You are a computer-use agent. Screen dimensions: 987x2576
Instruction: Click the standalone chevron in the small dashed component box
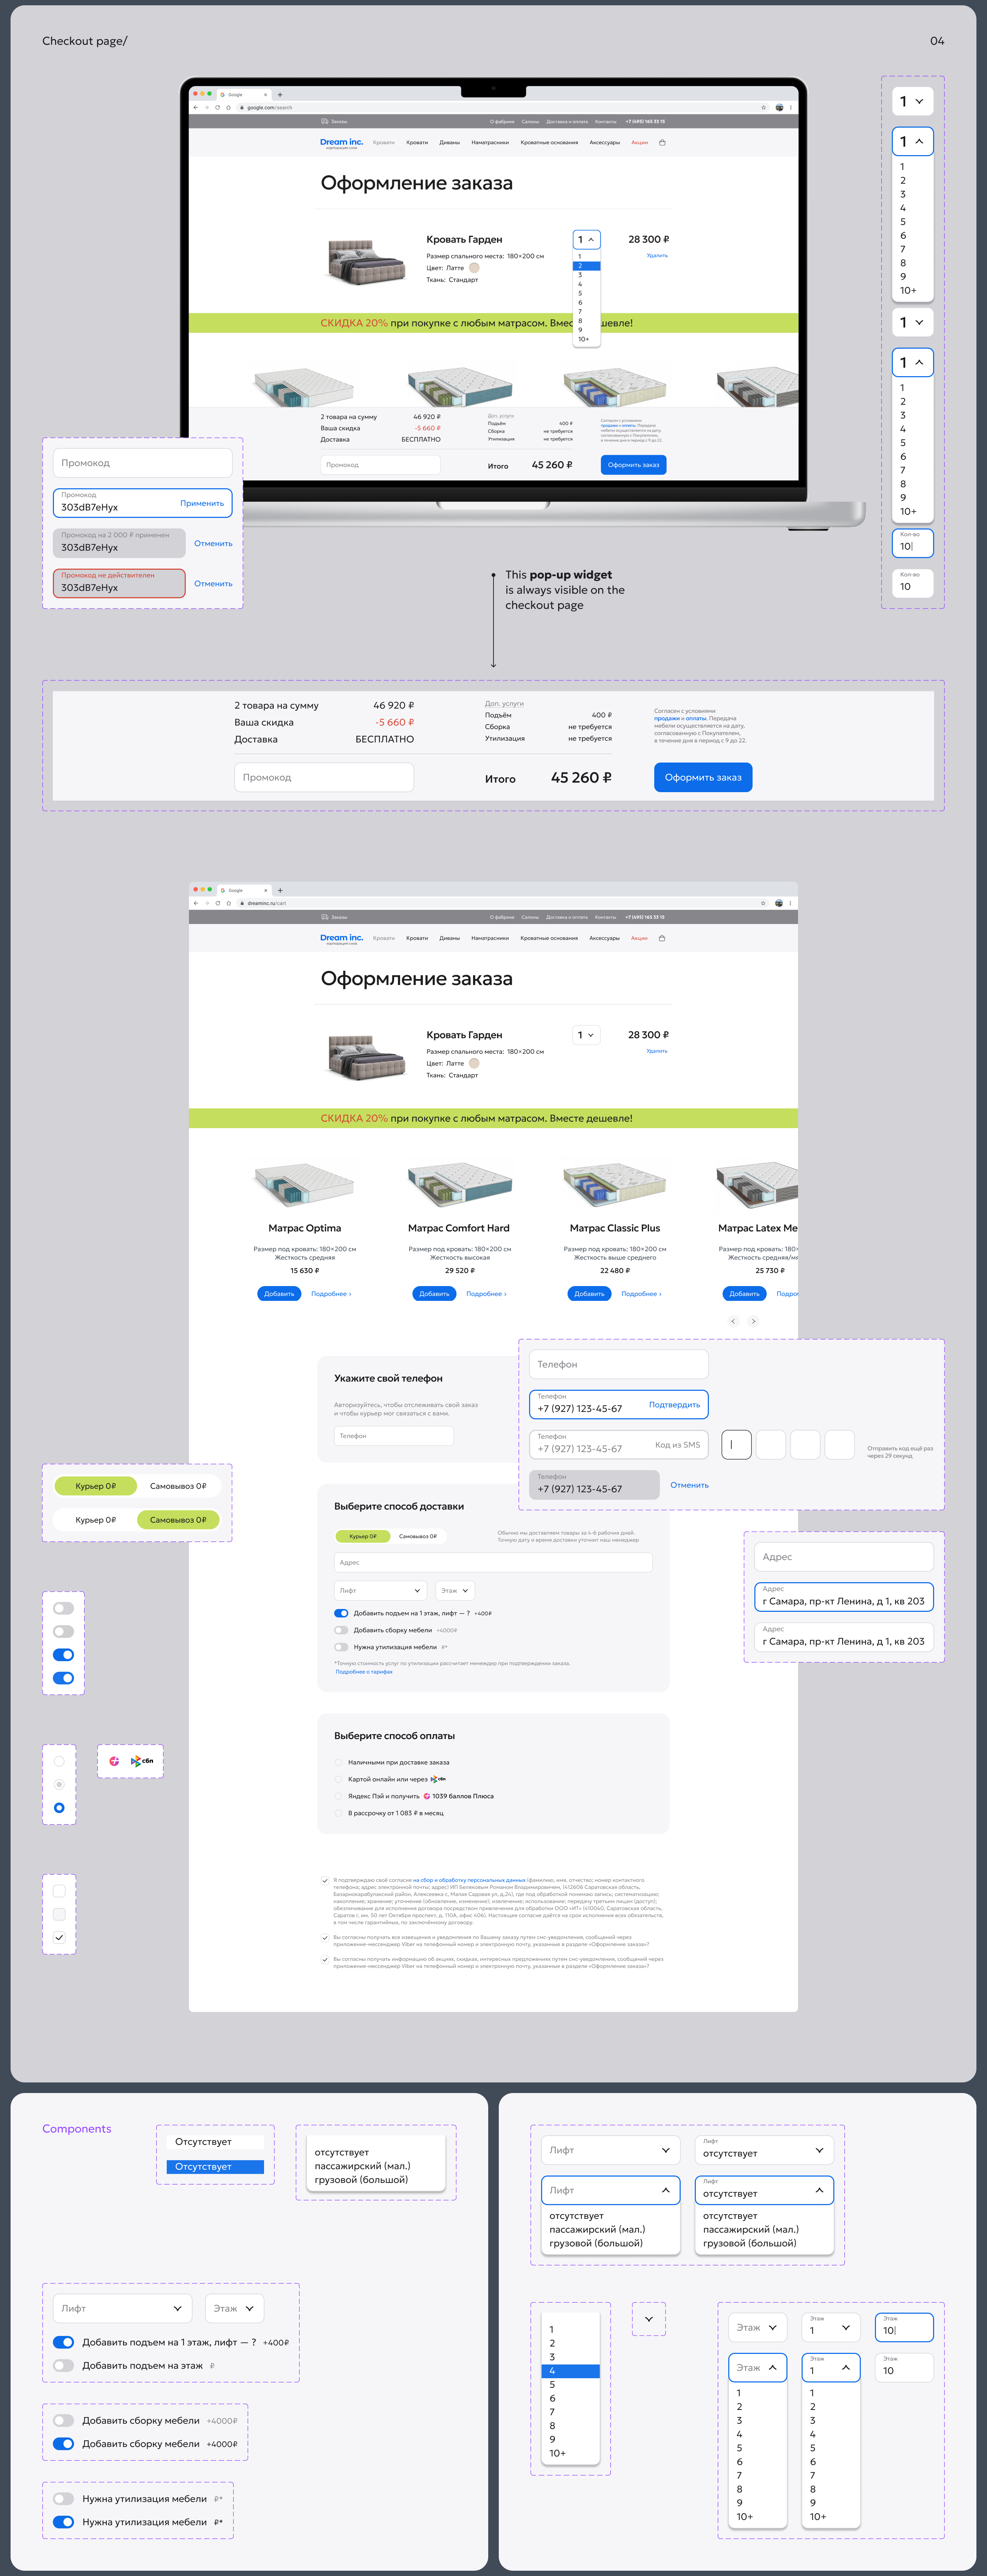[649, 2319]
